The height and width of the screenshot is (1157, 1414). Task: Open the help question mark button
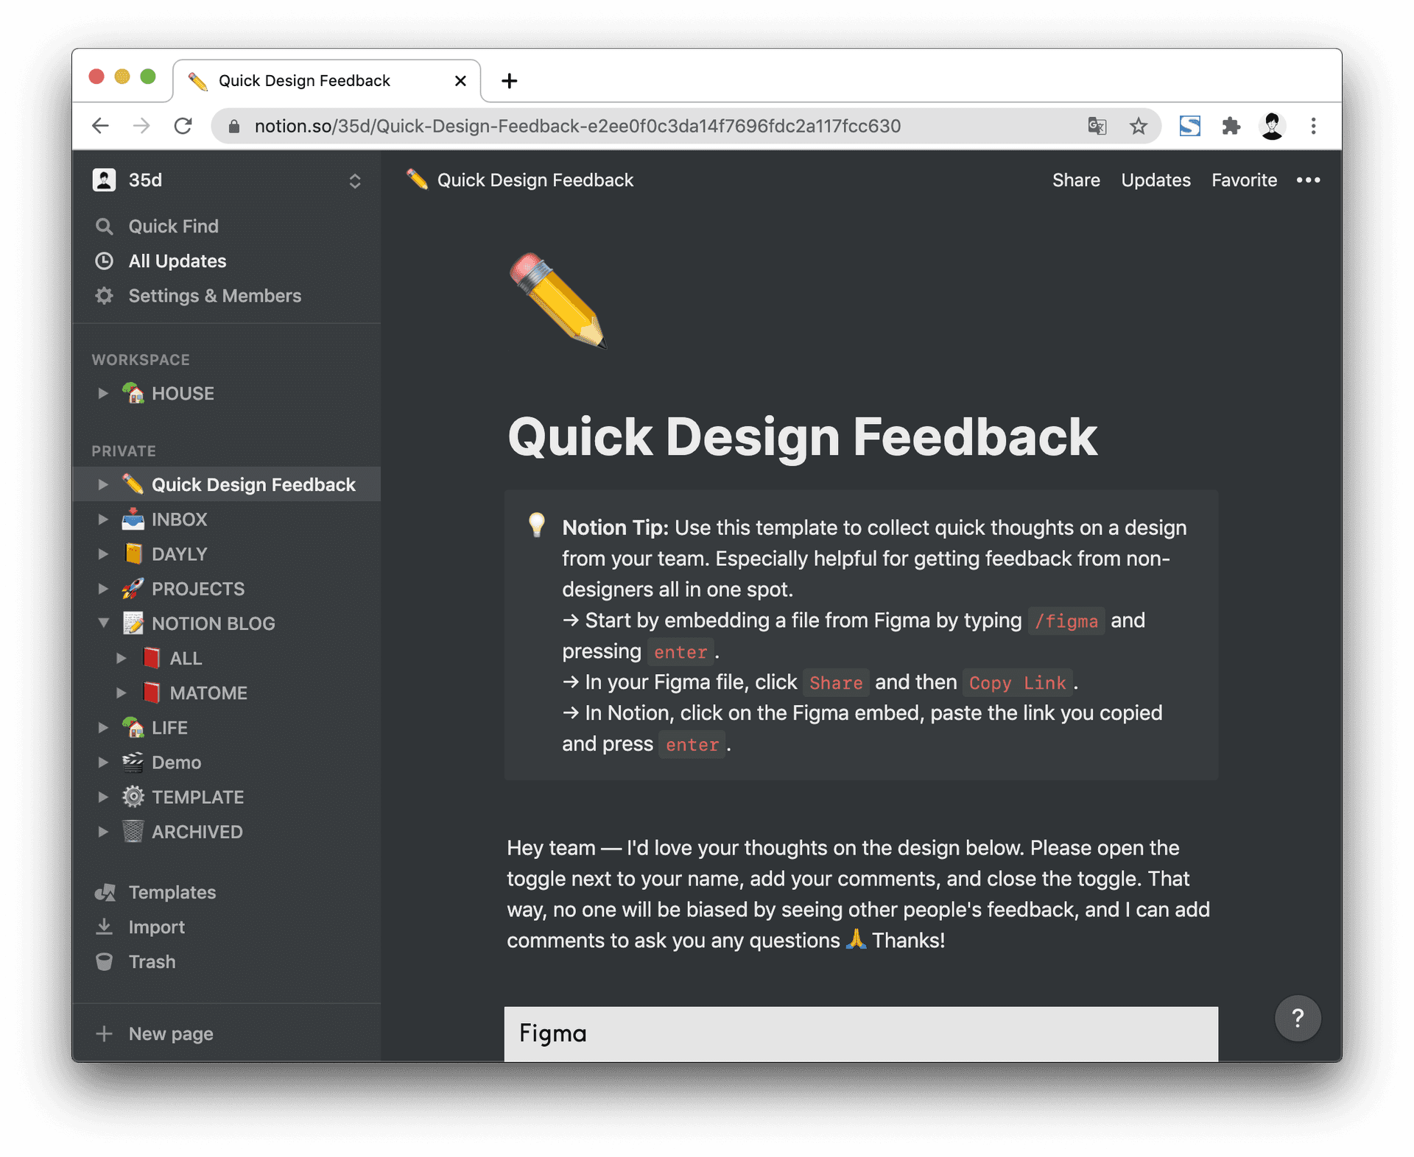1298,1018
